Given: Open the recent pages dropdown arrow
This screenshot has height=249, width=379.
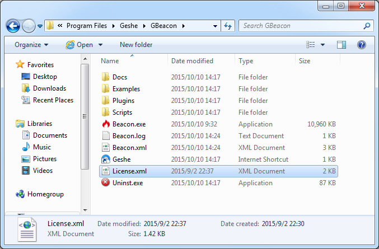Looking at the screenshot, I should coord(40,26).
